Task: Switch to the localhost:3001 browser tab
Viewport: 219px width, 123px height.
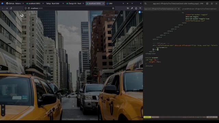Action: click(x=35, y=3)
